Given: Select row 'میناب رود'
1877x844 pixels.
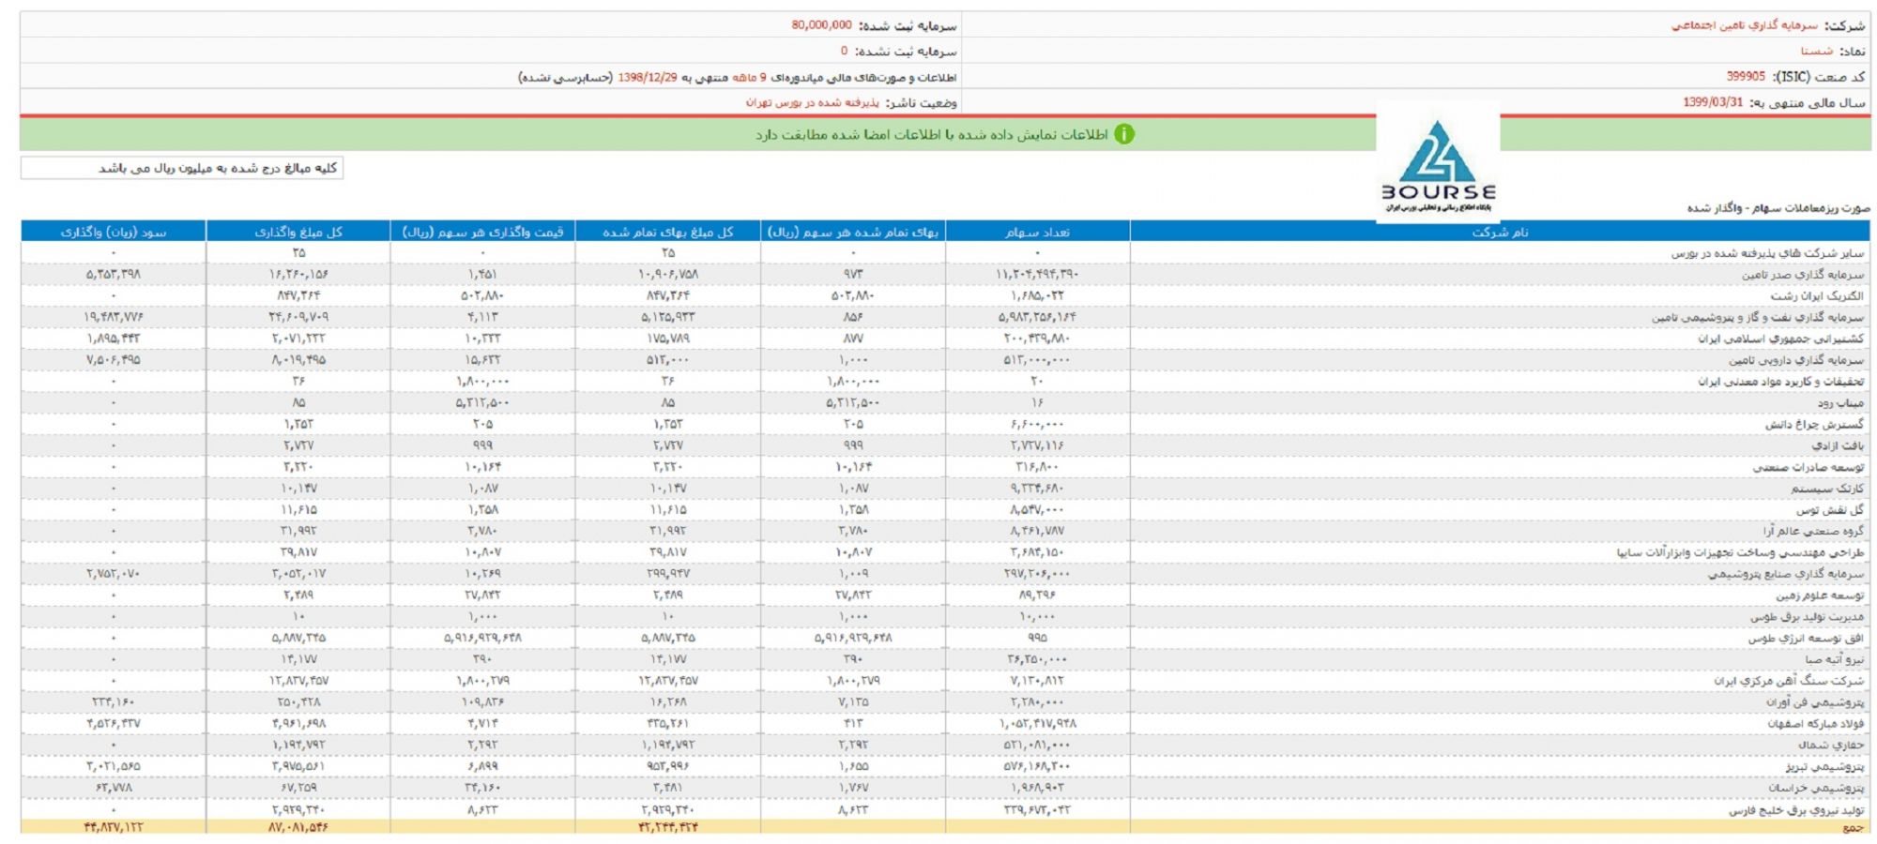Looking at the screenshot, I should pos(945,403).
